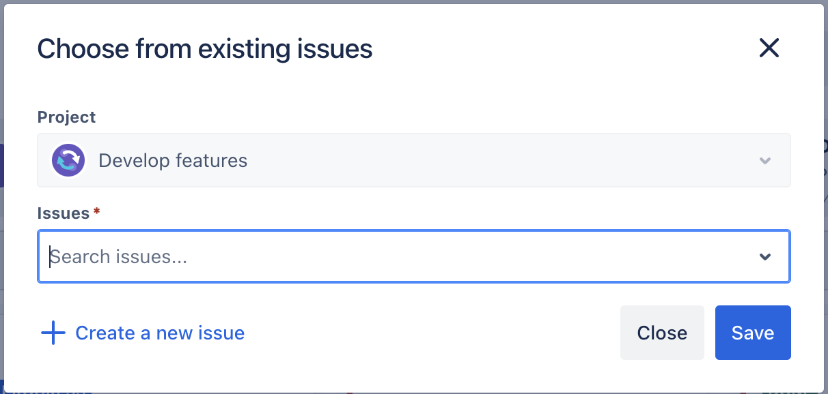Click the red required asterisk next to Issues

pyautogui.click(x=97, y=212)
